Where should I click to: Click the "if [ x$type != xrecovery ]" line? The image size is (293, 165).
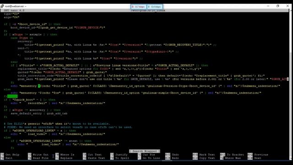pos(32,110)
